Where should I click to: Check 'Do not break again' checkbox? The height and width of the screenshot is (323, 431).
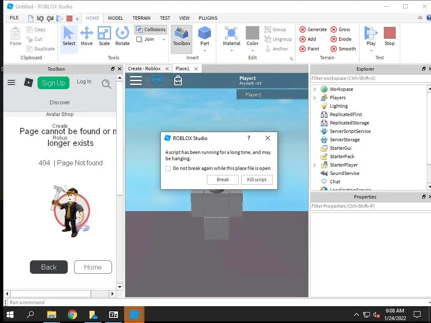(168, 168)
